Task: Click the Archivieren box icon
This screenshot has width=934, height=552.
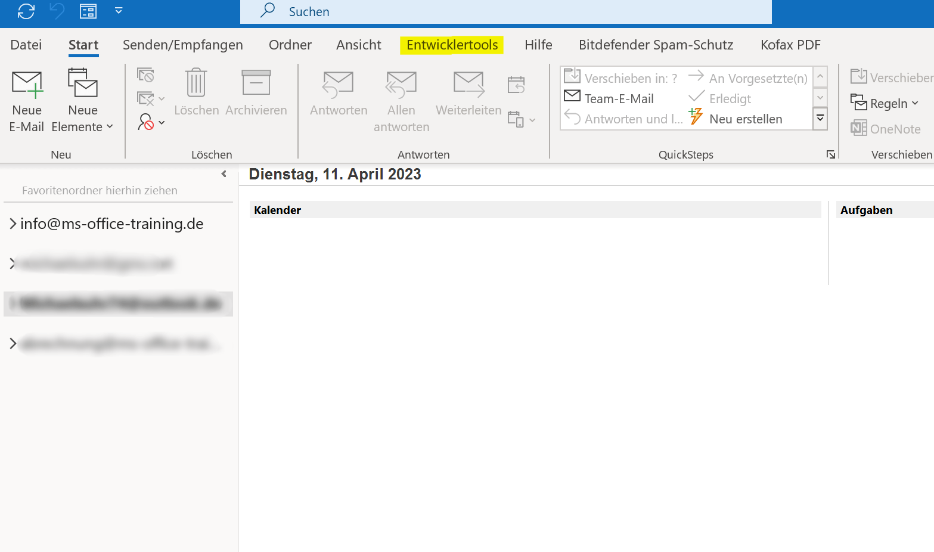Action: pyautogui.click(x=256, y=93)
